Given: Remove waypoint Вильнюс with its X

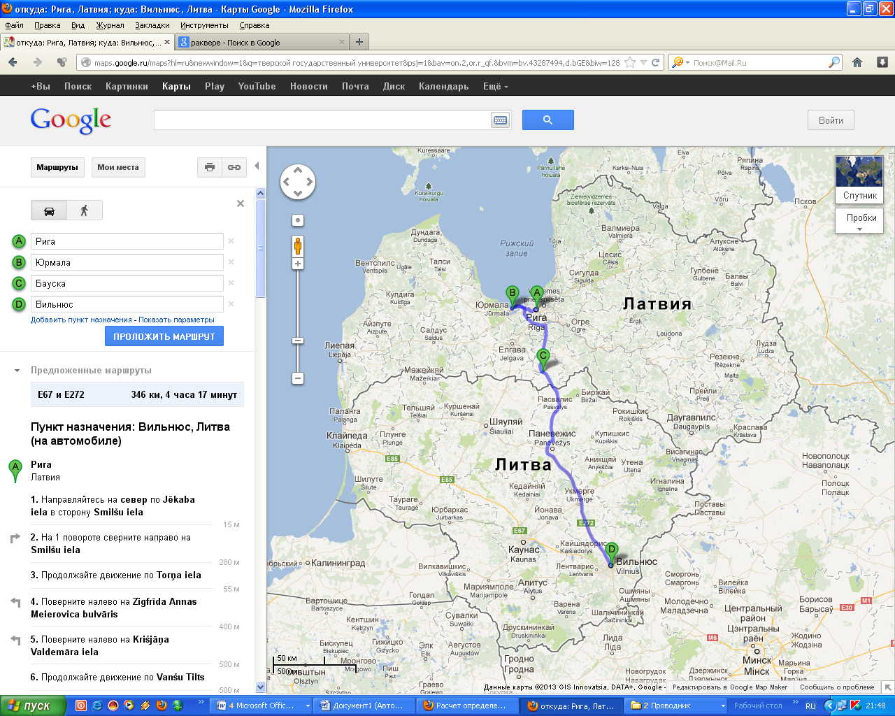Looking at the screenshot, I should tap(231, 304).
